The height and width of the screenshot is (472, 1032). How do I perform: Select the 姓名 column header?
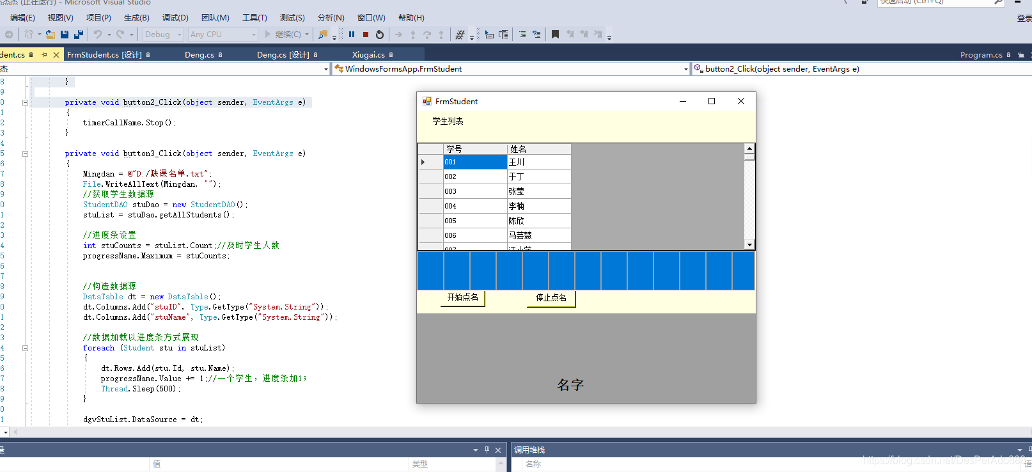[x=539, y=149]
